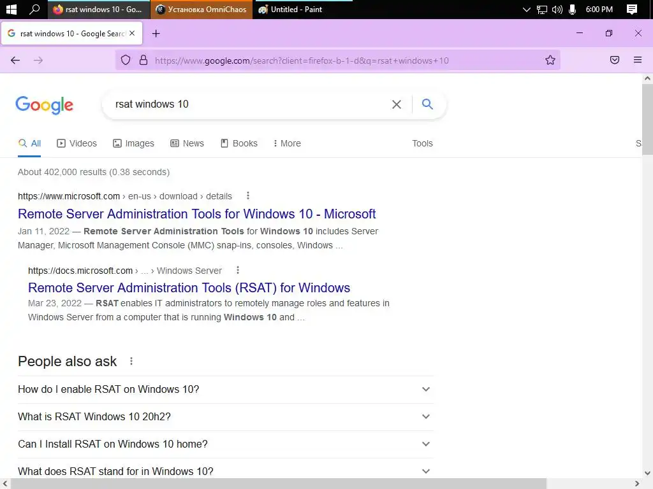Open volume control tray icon
The height and width of the screenshot is (489, 653).
tap(557, 10)
